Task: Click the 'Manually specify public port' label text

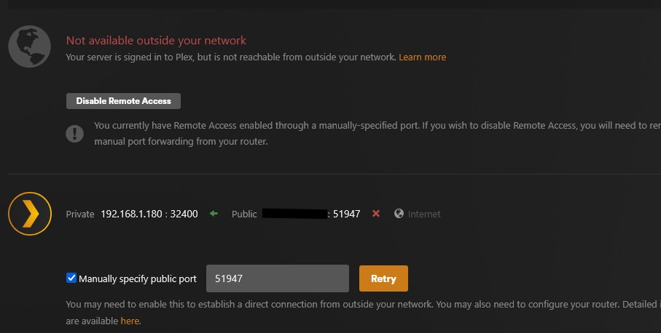Action: pos(138,278)
